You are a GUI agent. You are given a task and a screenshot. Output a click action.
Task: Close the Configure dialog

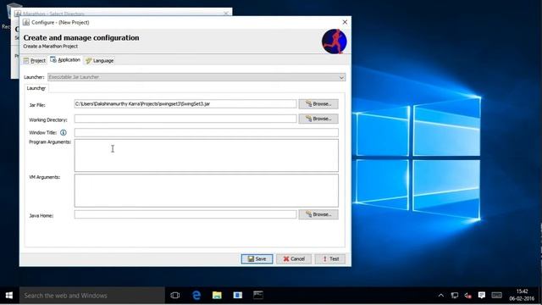click(345, 22)
